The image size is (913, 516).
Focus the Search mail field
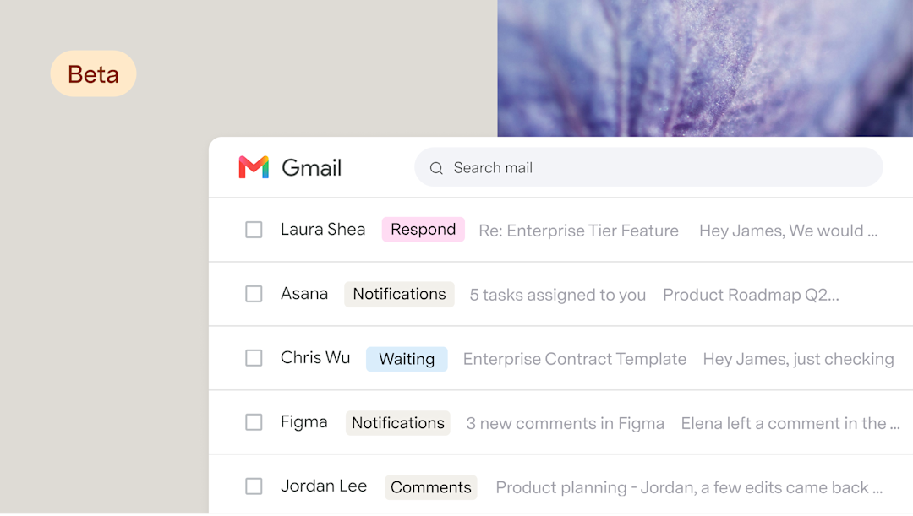tap(648, 167)
